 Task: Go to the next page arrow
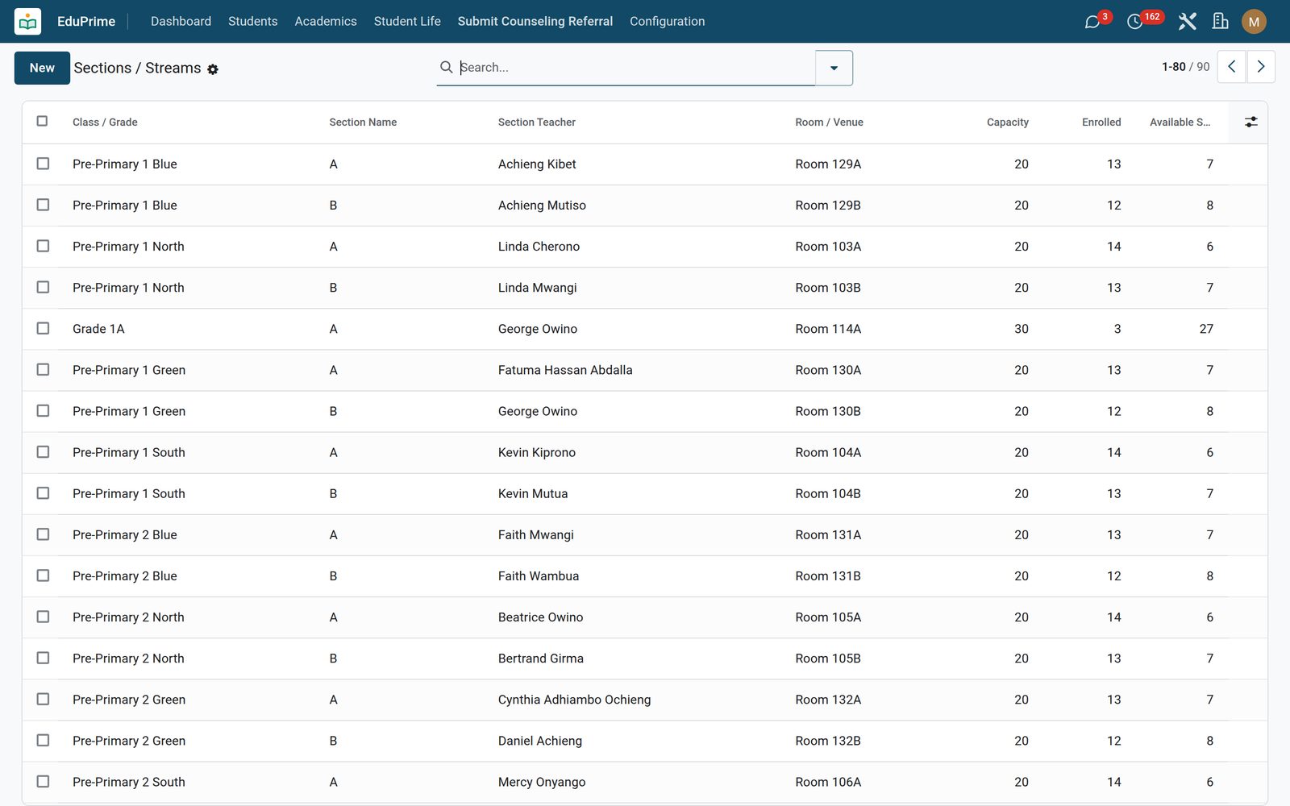pos(1261,67)
